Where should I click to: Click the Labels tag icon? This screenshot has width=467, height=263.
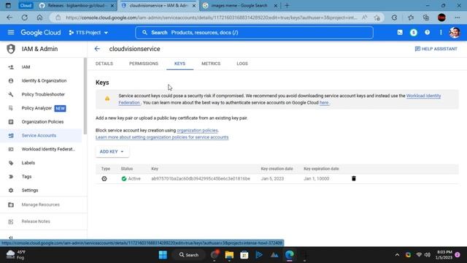click(x=11, y=163)
